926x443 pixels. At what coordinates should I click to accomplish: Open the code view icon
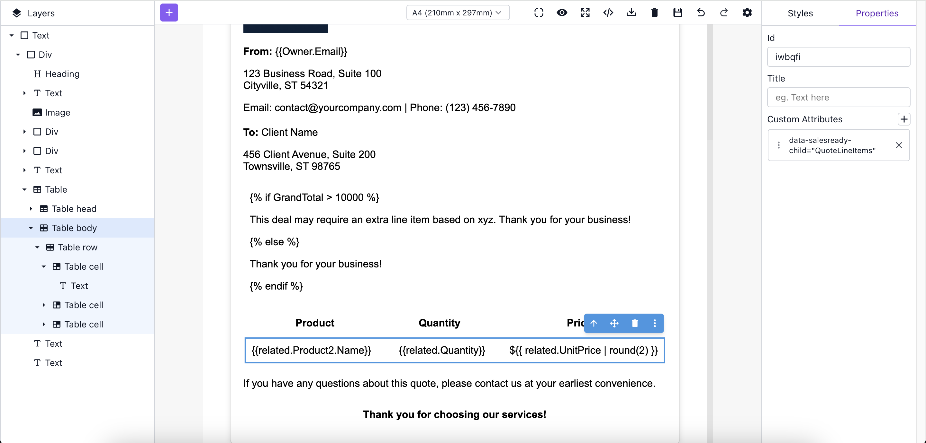608,13
